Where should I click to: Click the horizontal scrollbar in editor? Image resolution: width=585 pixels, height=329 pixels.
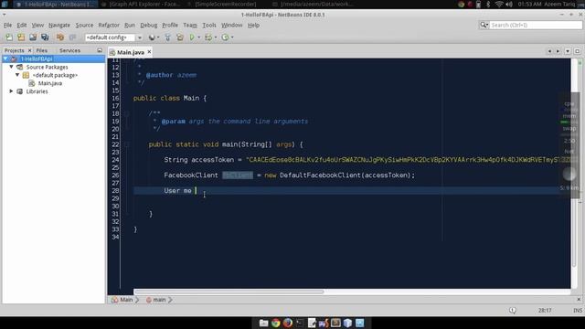click(229, 292)
